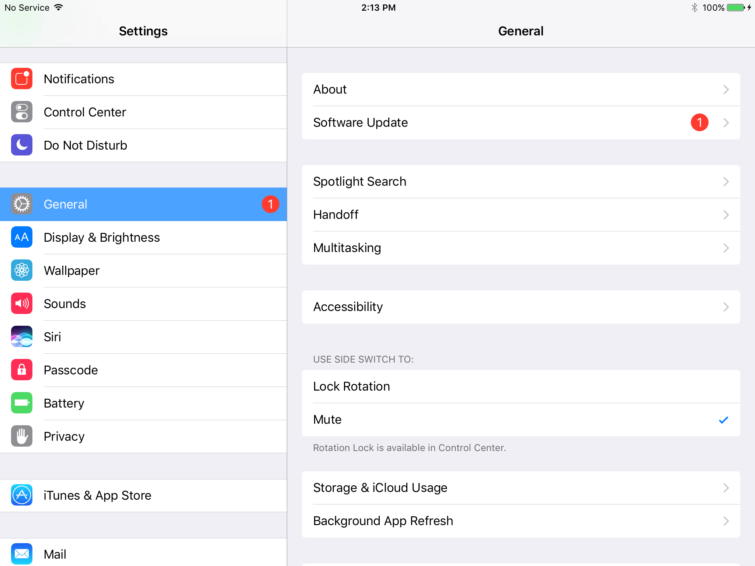Select the Wallpaper settings icon
Viewport: 755px width, 566px height.
(x=21, y=270)
